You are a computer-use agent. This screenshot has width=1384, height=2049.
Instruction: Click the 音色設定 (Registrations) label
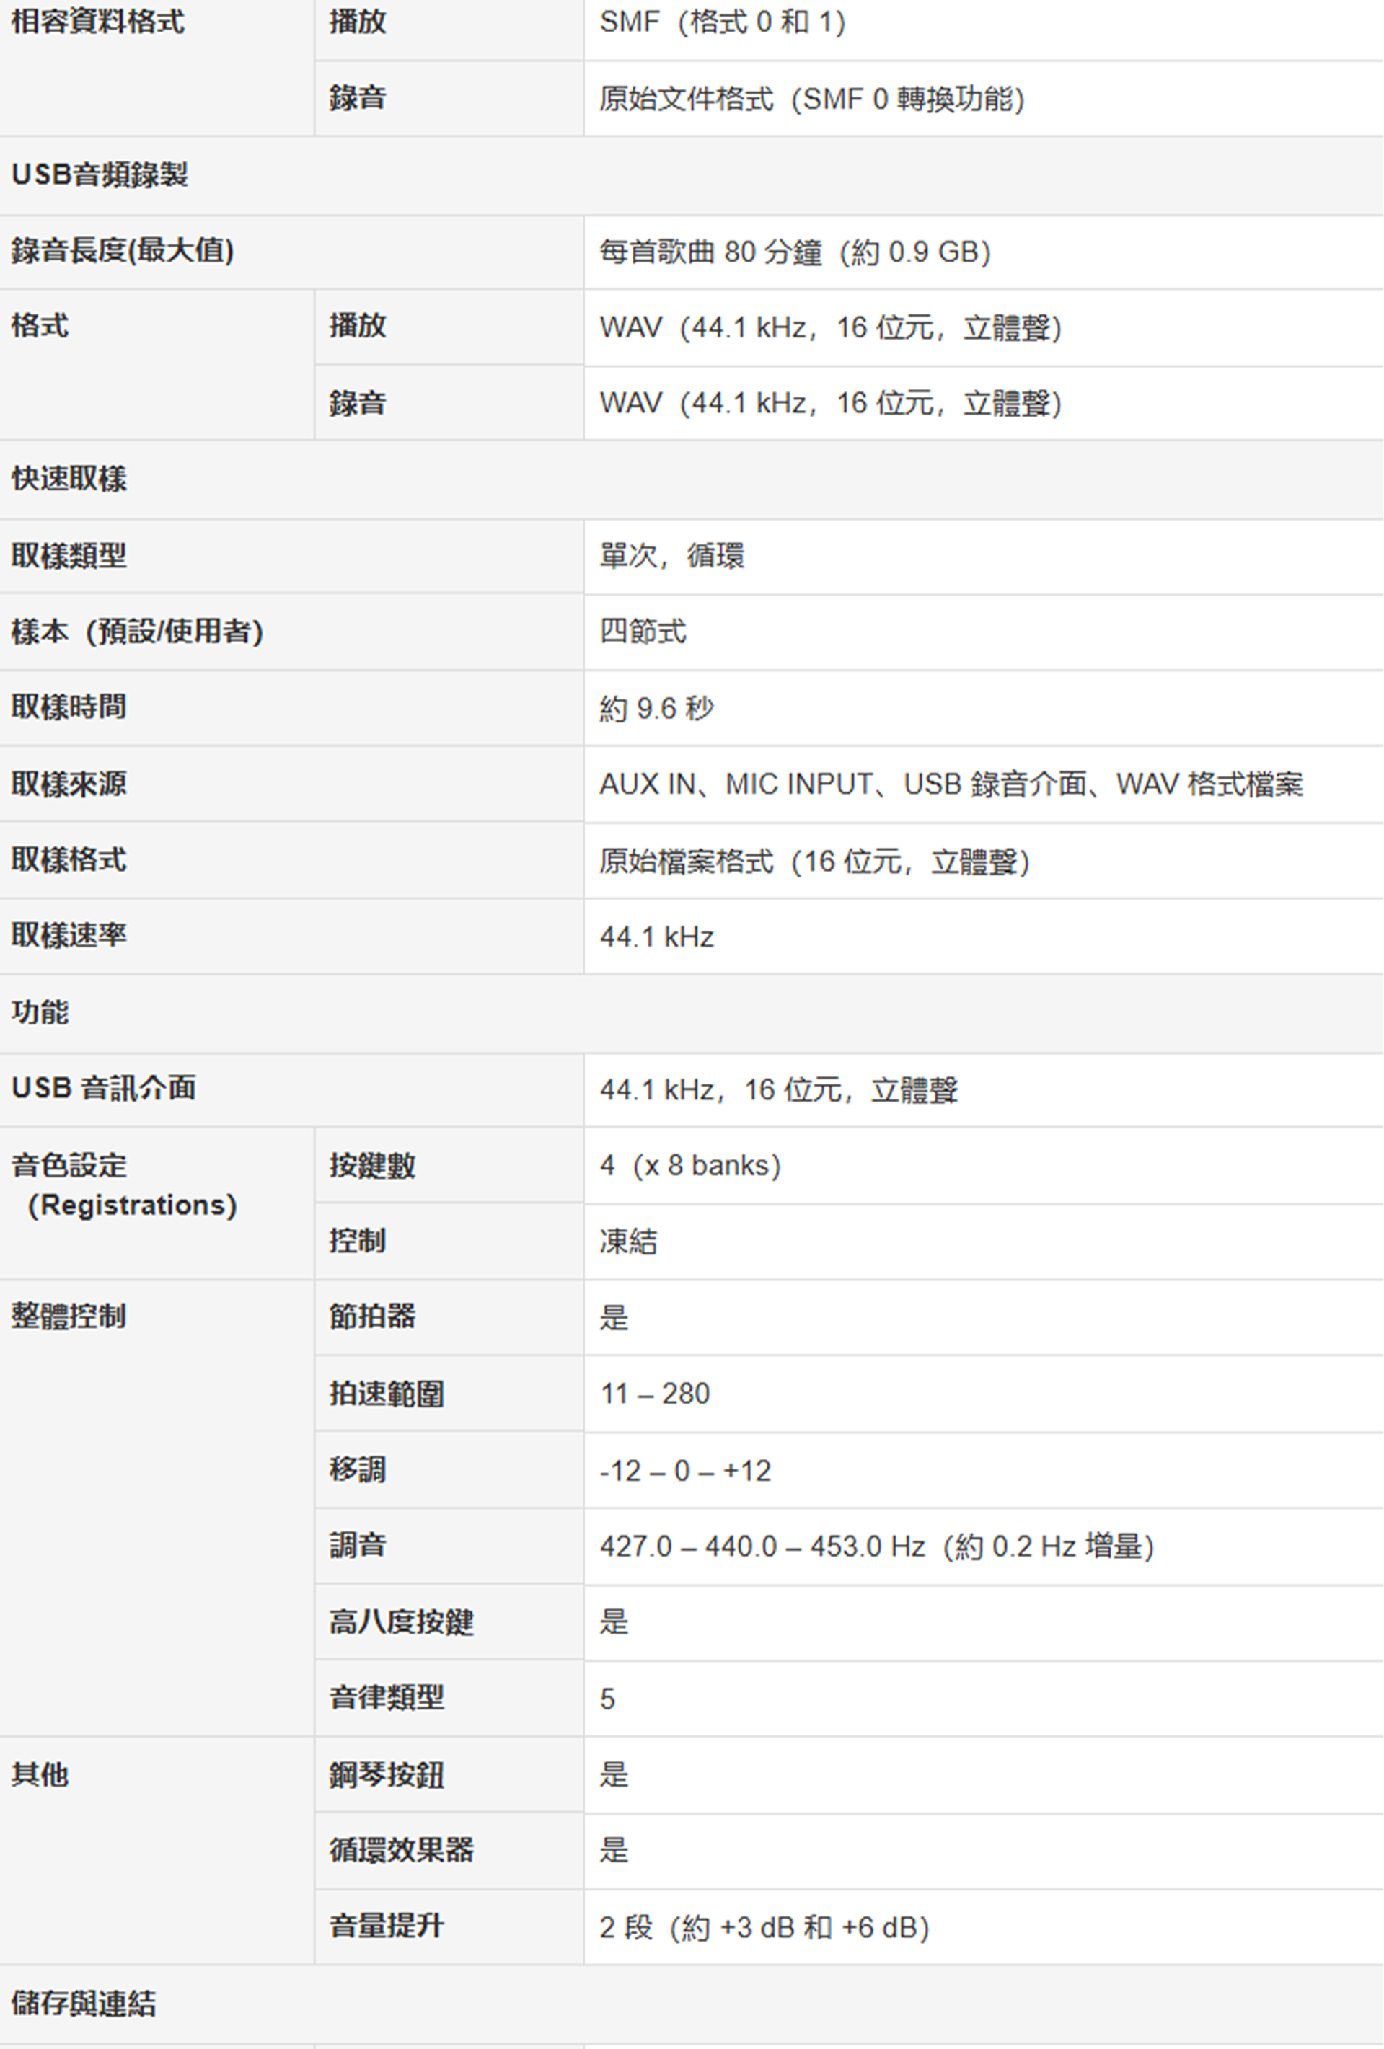pyautogui.click(x=123, y=1185)
